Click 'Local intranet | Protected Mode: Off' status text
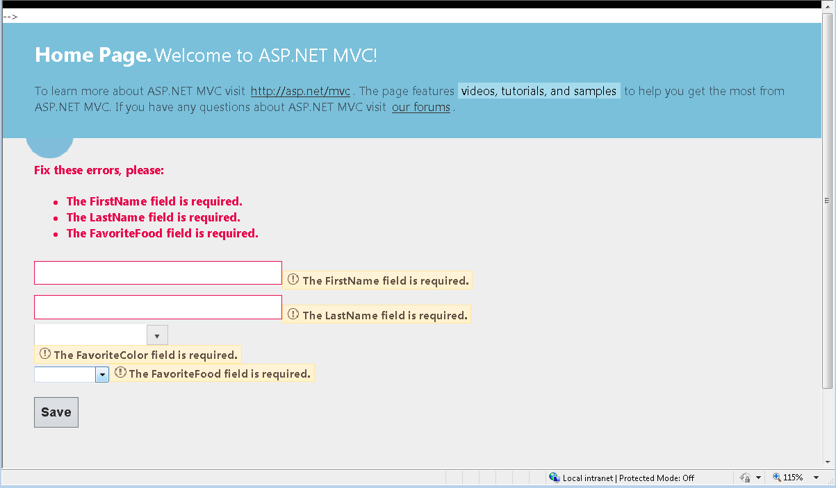 pos(628,478)
